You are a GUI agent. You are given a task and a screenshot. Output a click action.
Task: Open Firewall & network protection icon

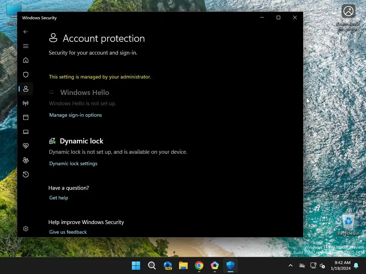point(26,103)
